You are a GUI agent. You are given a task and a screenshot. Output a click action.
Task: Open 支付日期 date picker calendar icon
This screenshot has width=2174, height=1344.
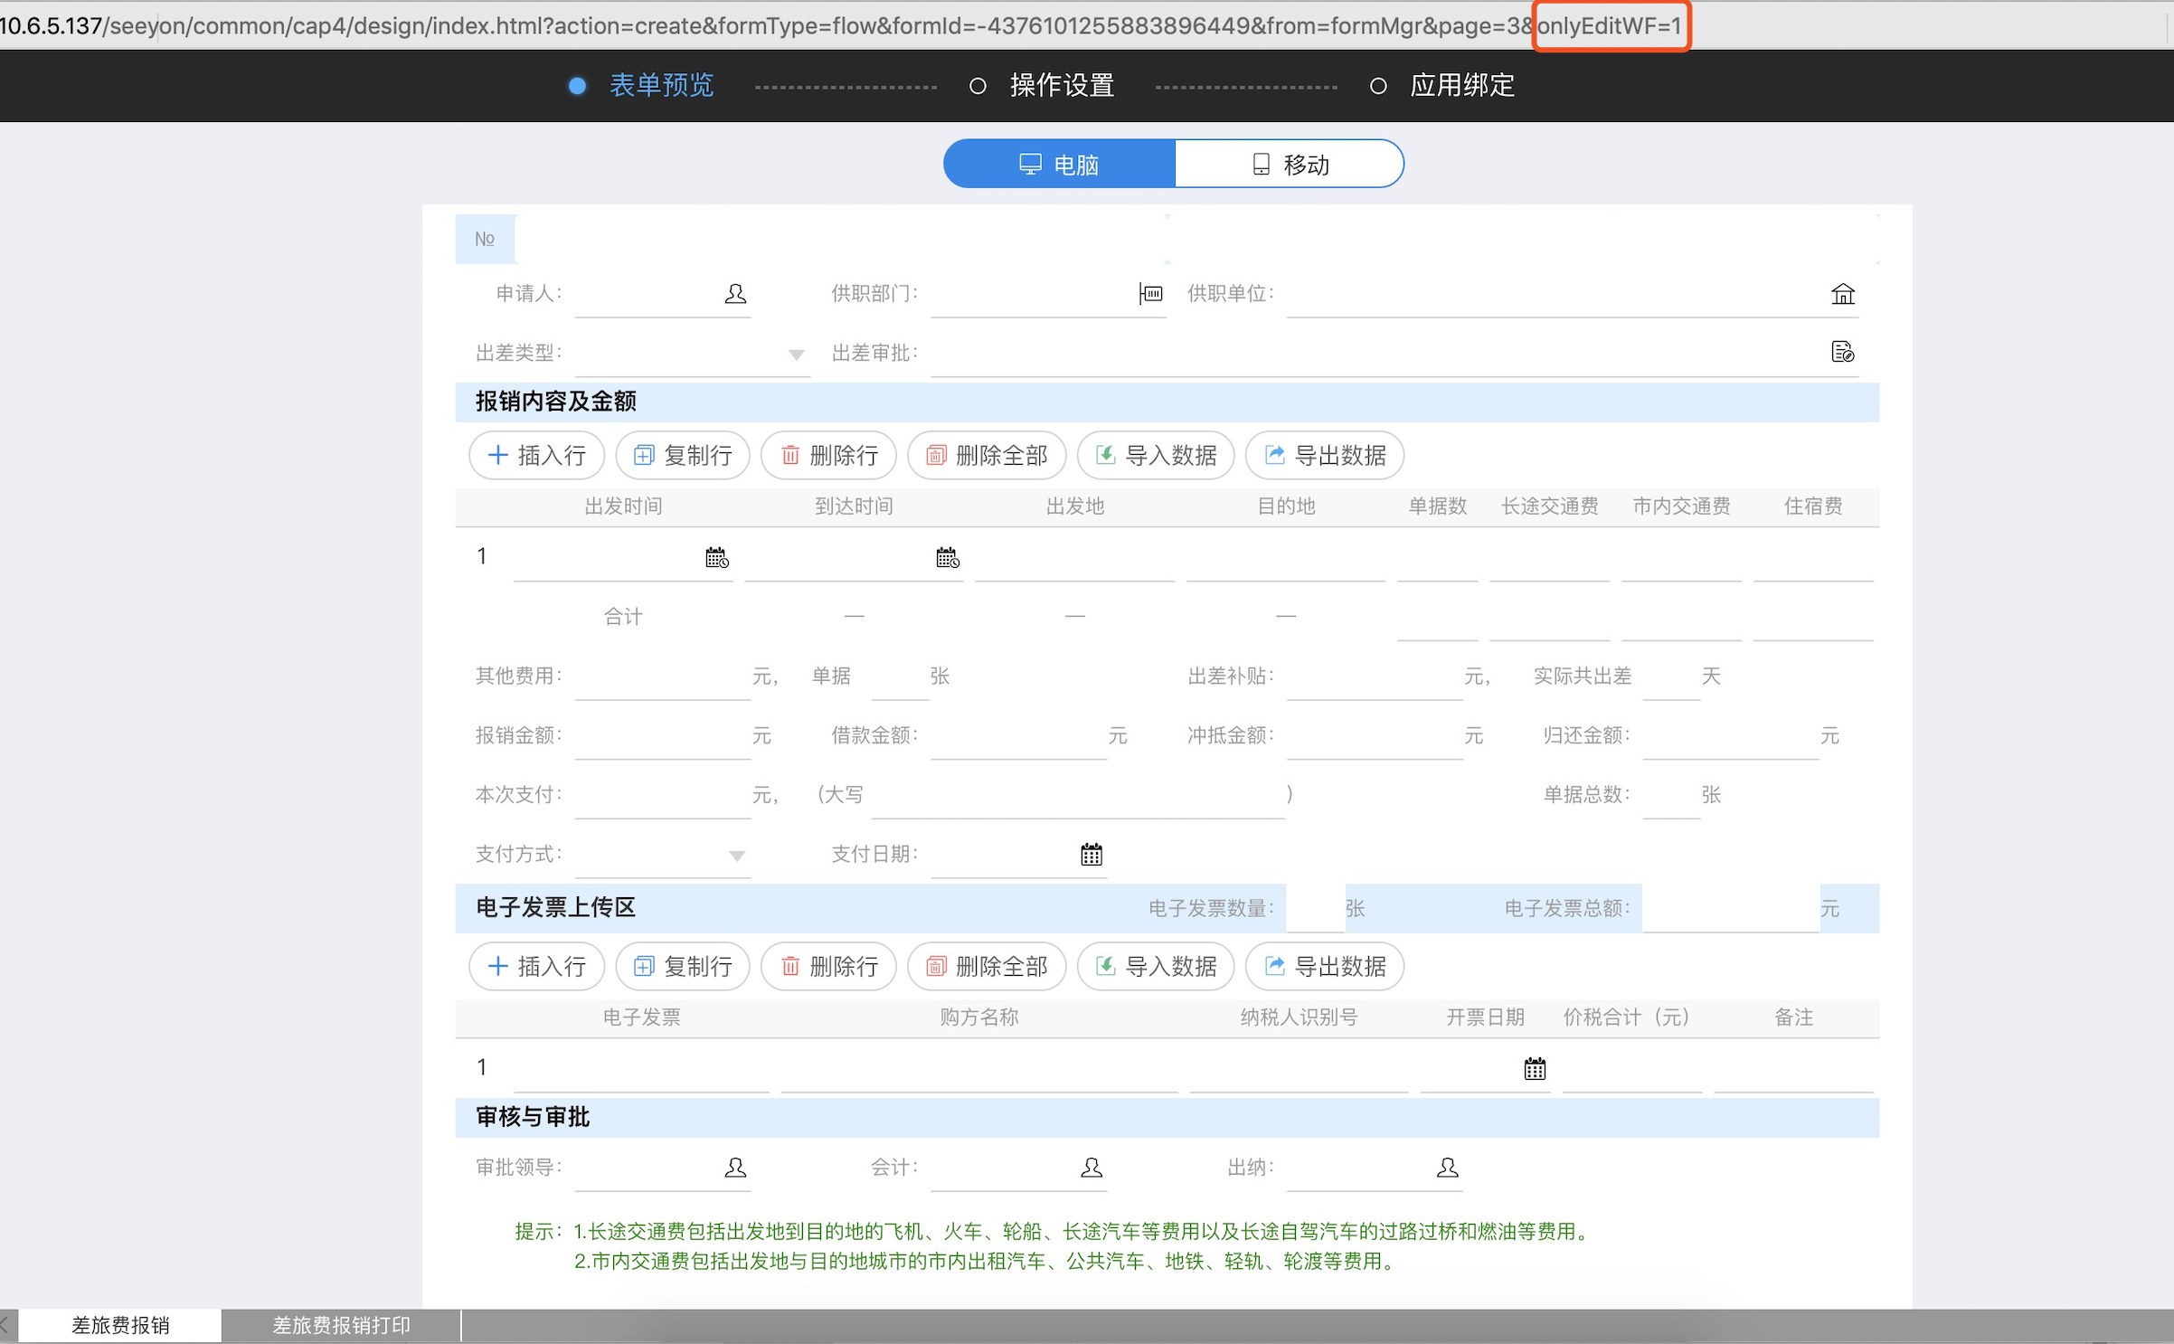coord(1091,854)
